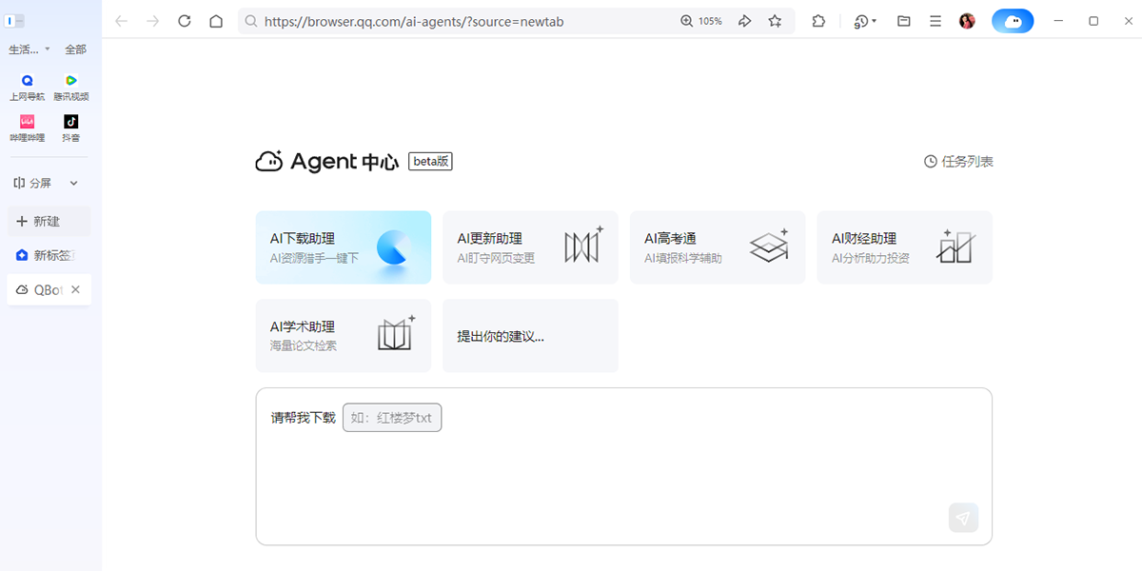Click the user avatar picture
Screen dimensions: 1142x571
[x=967, y=21]
